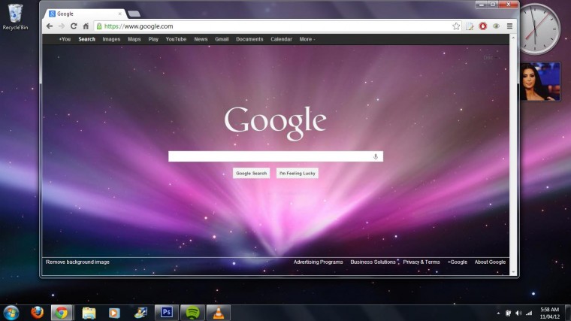Expand the More dropdown
Viewport: 571px width, 321px height.
point(307,39)
